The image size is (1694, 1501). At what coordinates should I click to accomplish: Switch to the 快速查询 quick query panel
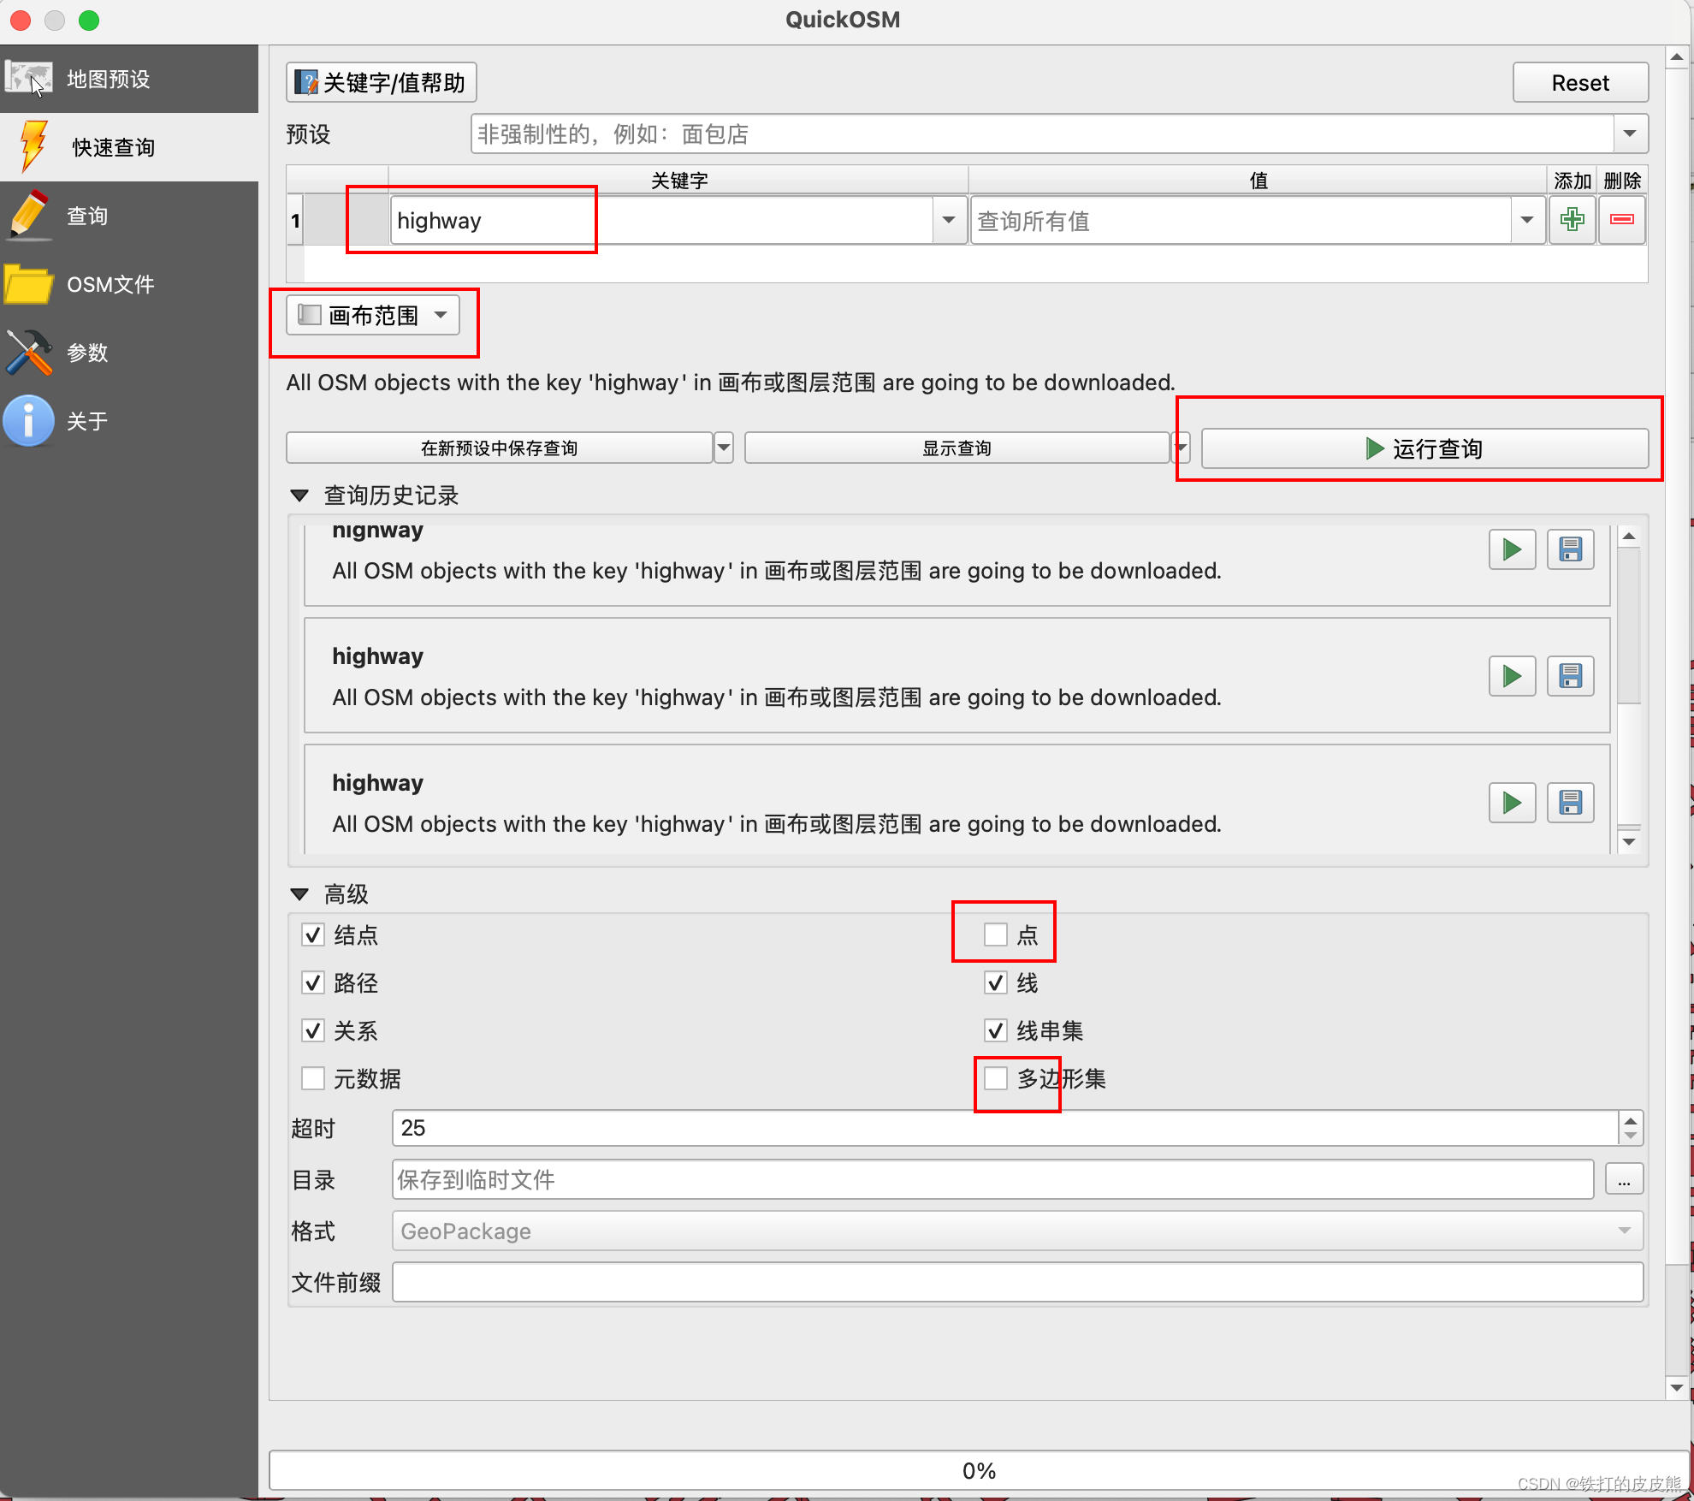(128, 147)
